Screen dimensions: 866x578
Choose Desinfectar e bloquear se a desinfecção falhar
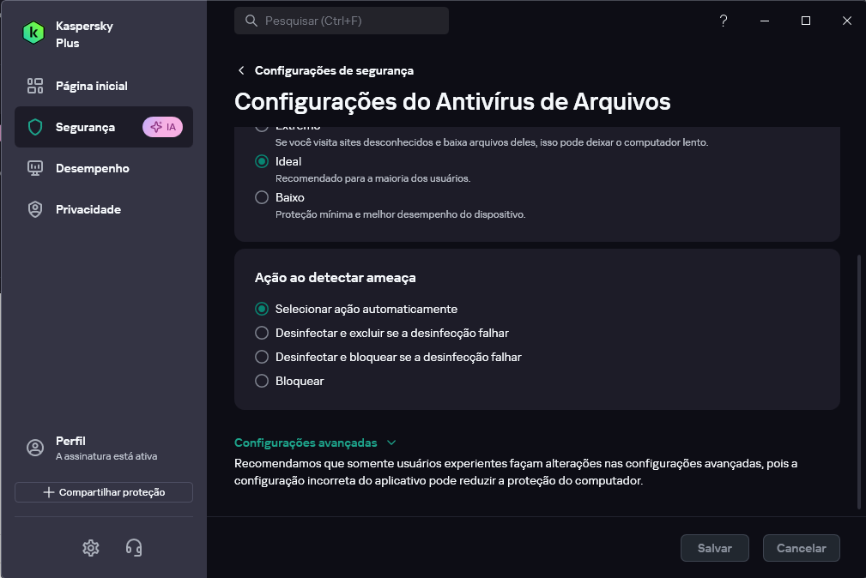(x=263, y=357)
